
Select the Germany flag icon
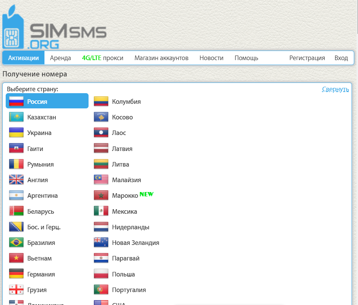tap(16, 274)
